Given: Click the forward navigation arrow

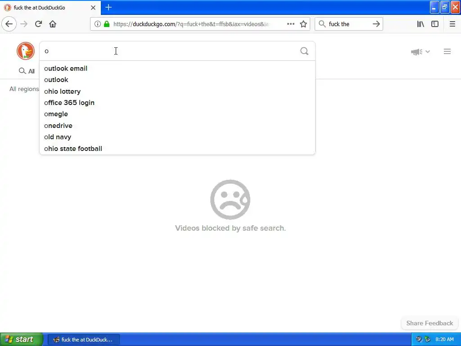Looking at the screenshot, I should [24, 24].
